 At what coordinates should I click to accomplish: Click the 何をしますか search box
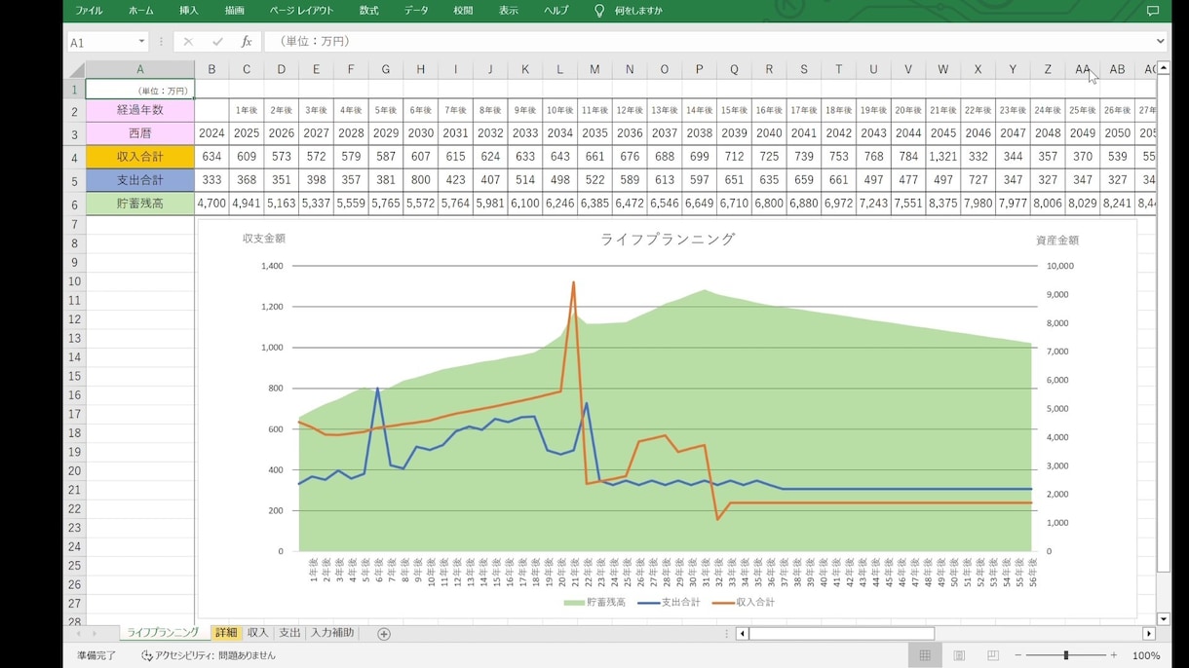coord(638,11)
